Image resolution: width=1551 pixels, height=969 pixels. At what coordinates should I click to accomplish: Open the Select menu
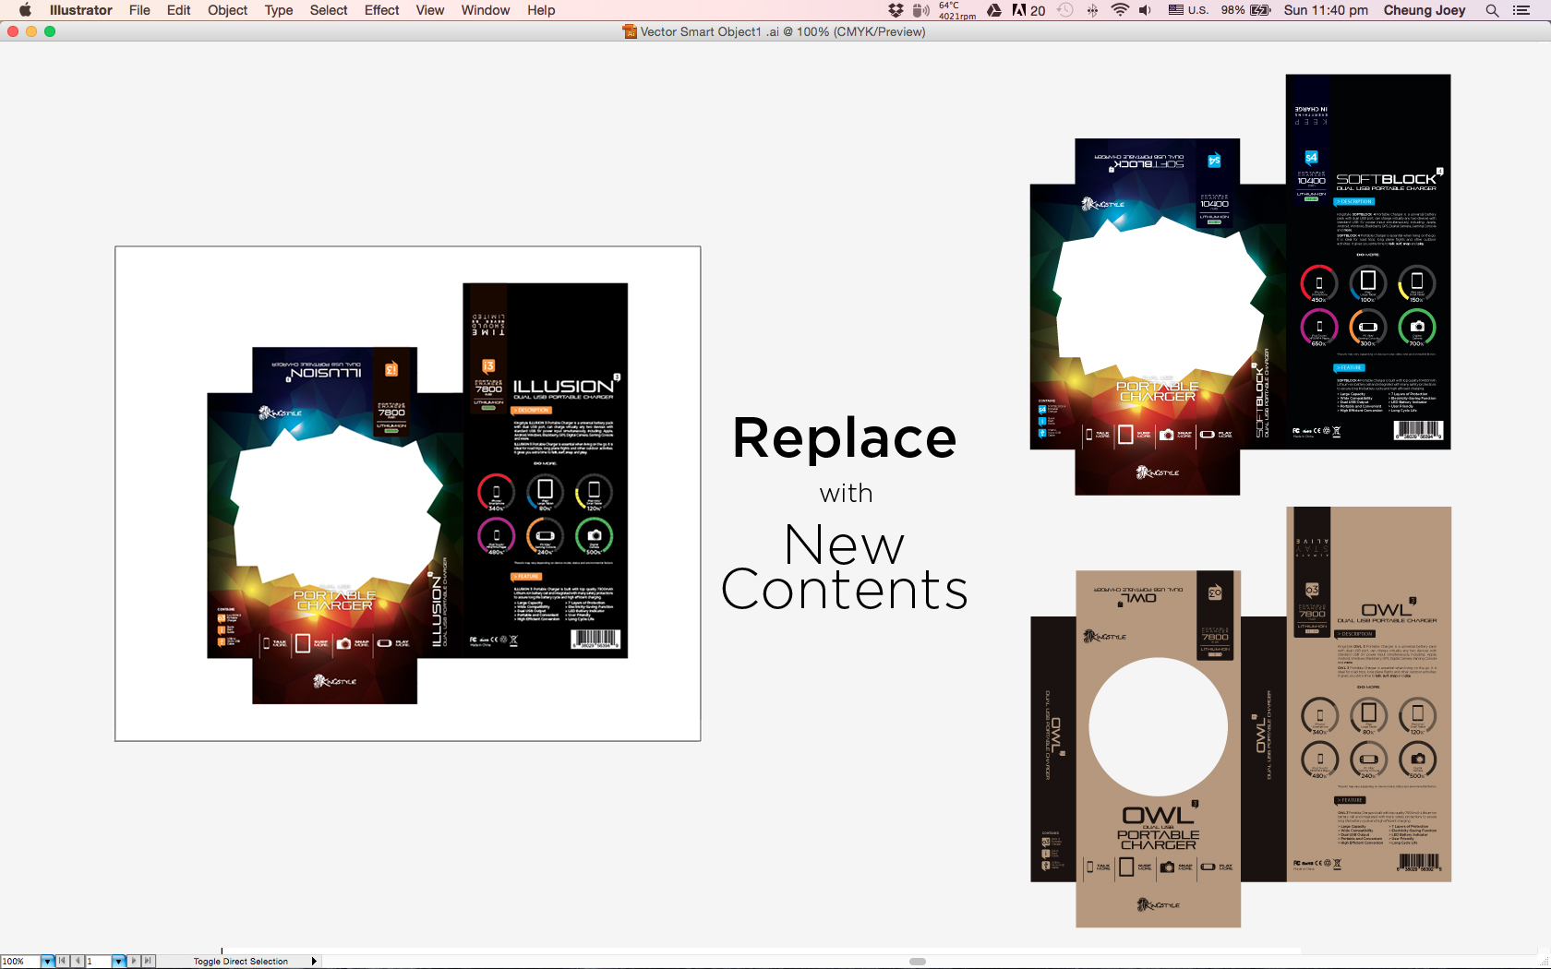(329, 10)
